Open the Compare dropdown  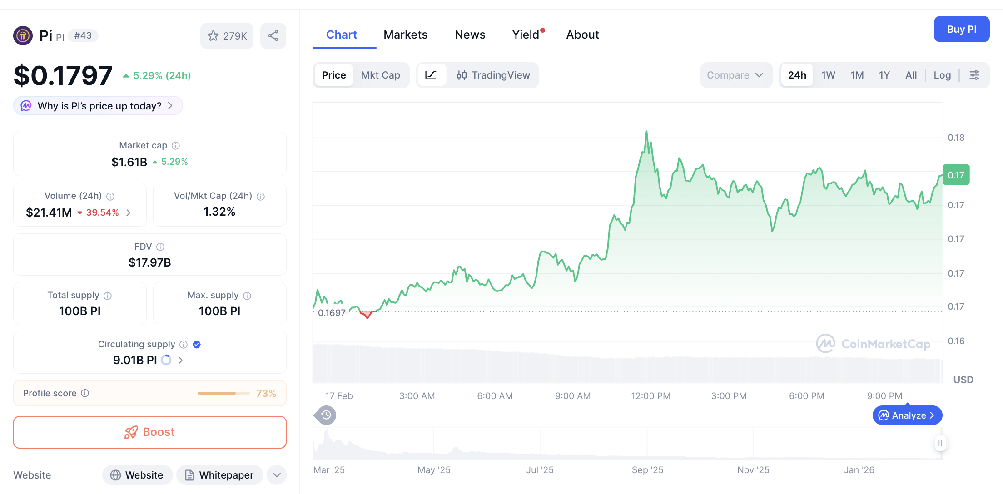(x=736, y=75)
